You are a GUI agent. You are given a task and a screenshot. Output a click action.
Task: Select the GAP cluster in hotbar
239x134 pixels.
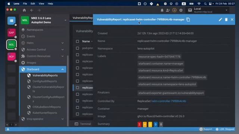point(12,32)
